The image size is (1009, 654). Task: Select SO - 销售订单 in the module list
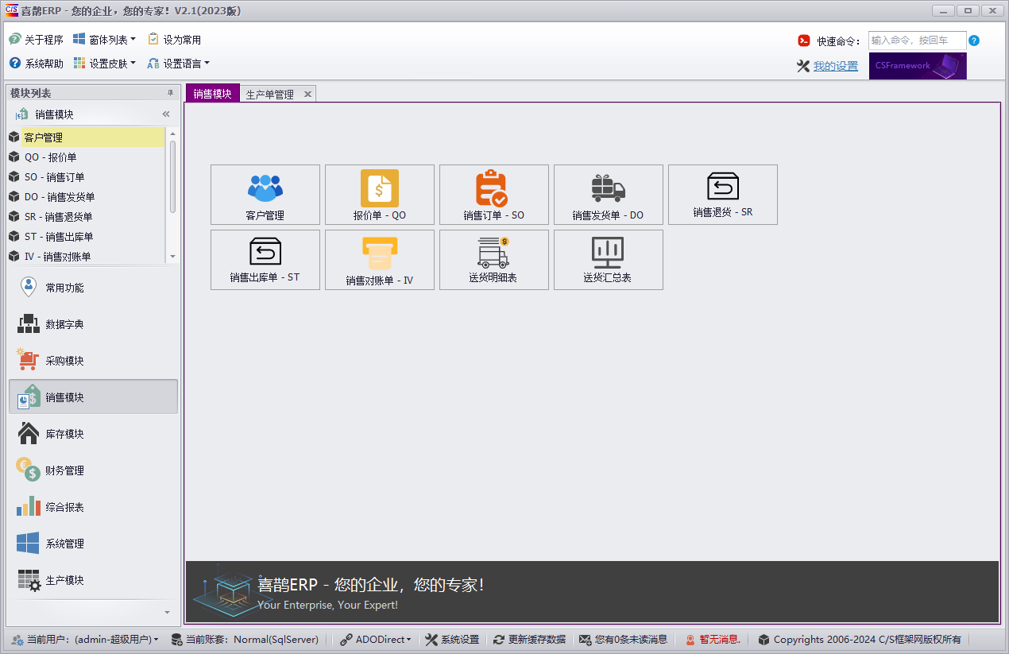click(x=87, y=177)
